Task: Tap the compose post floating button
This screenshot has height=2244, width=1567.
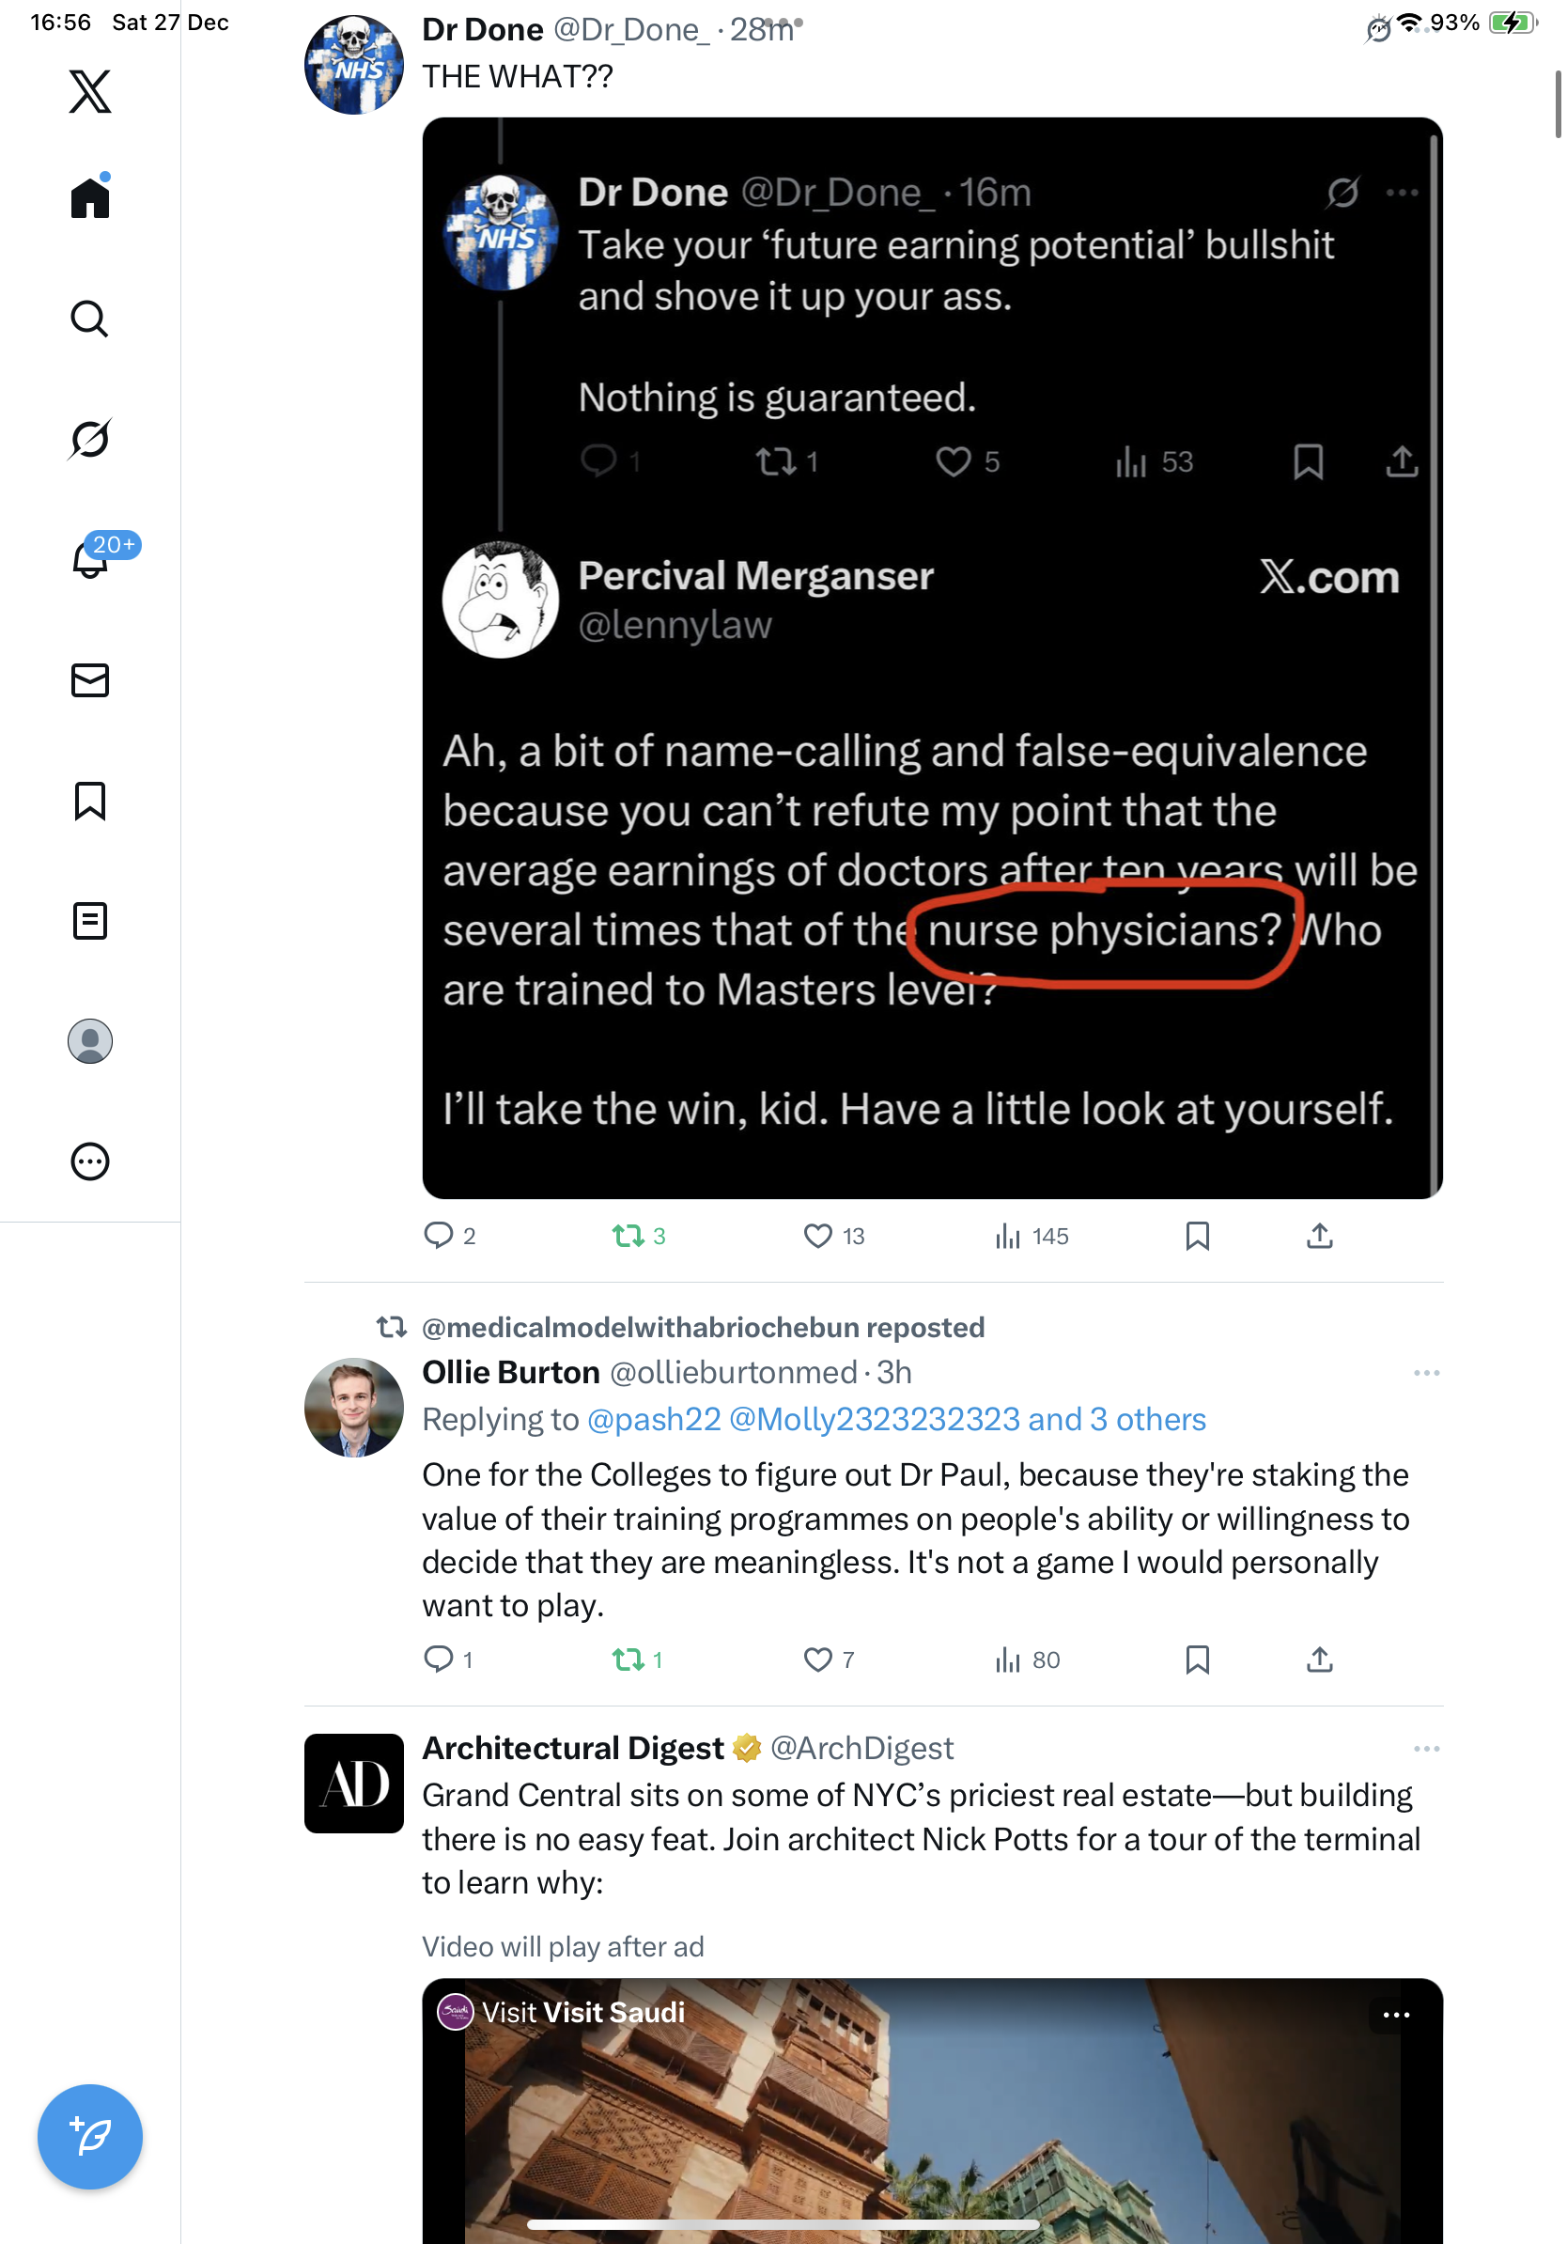Action: coord(90,2137)
